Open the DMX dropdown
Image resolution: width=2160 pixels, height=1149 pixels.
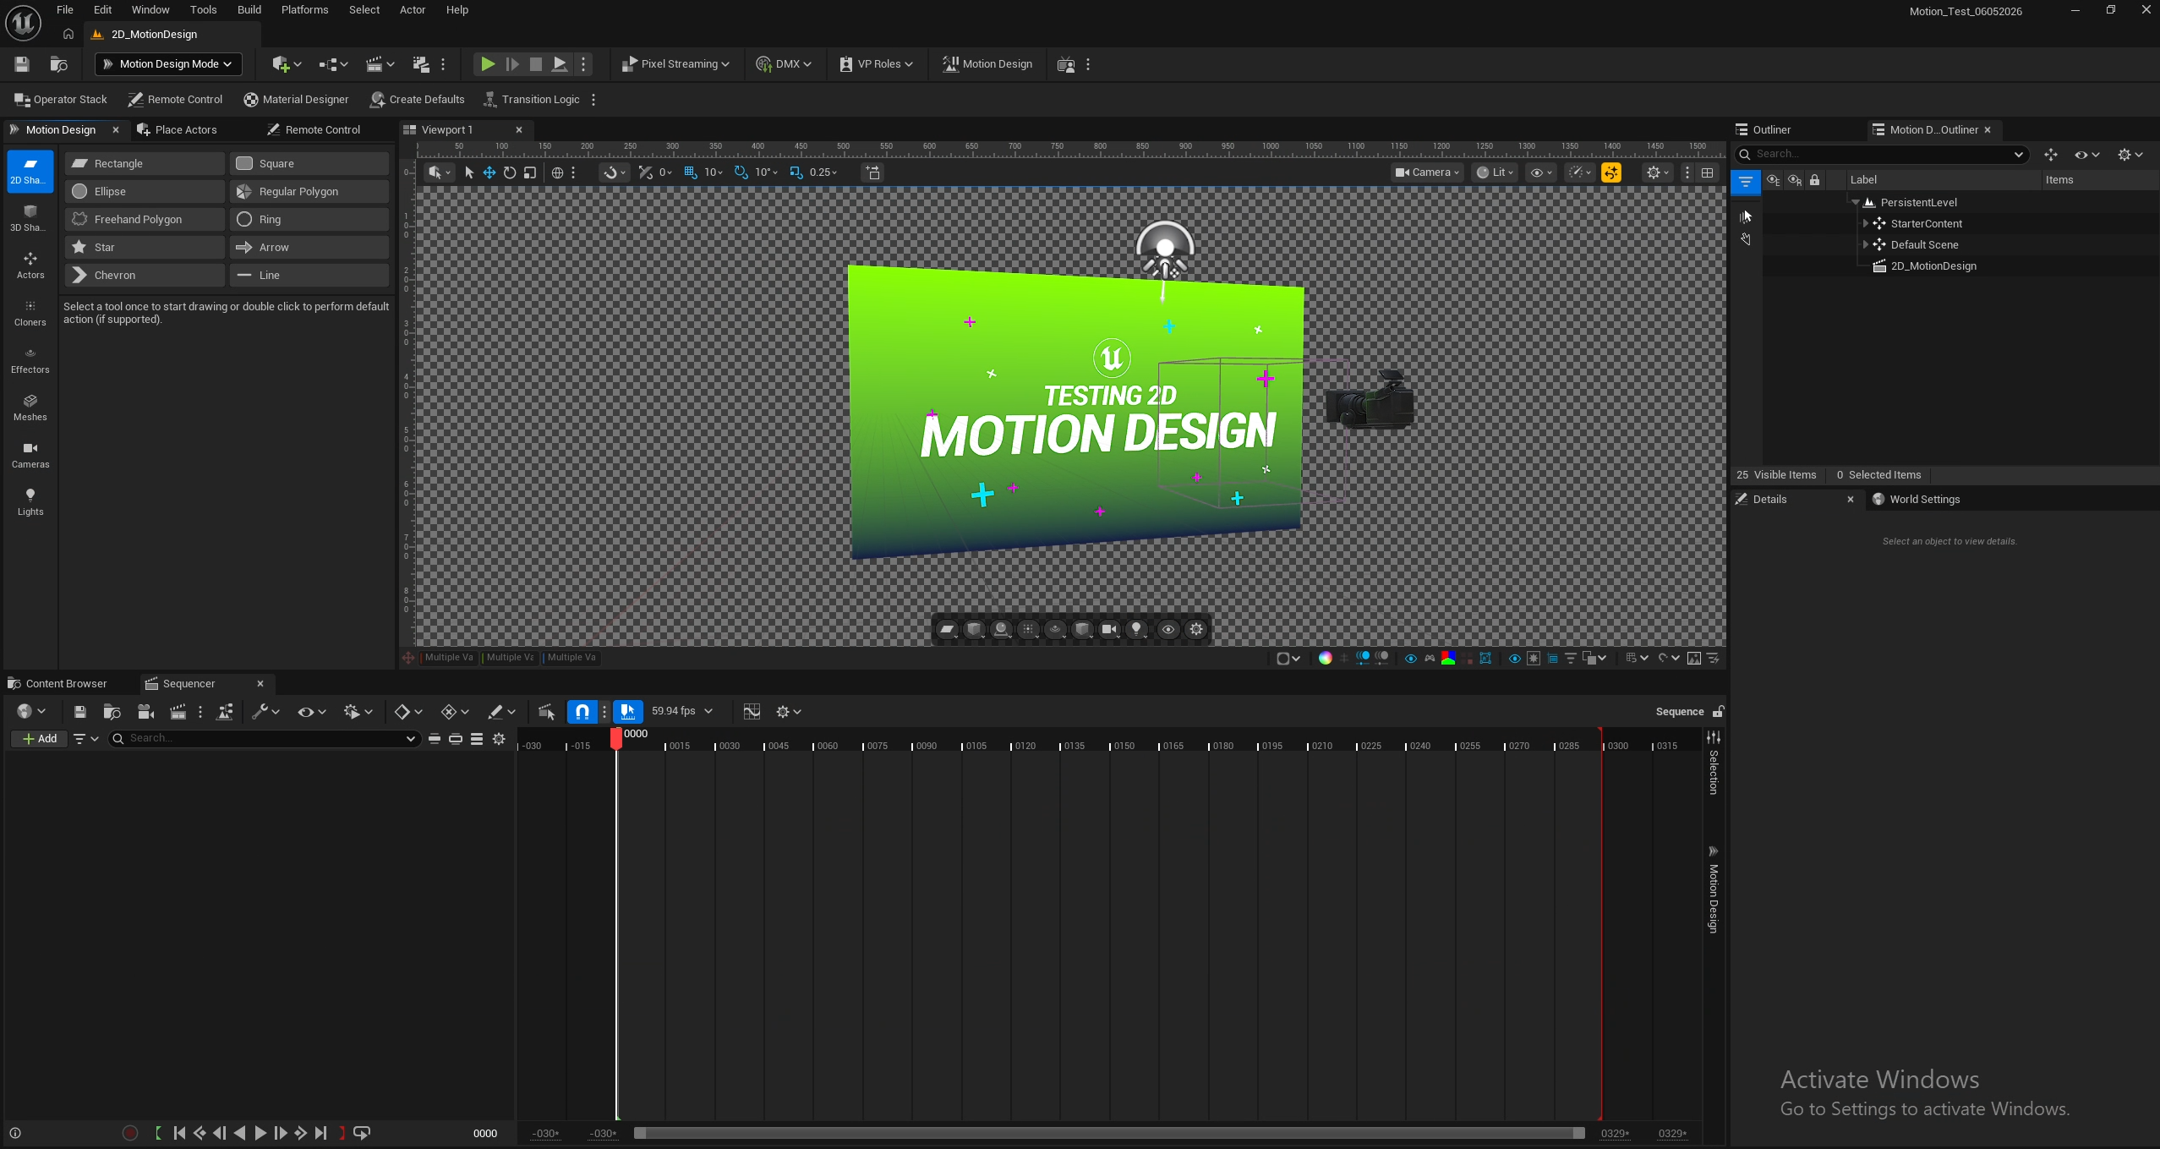tap(784, 64)
